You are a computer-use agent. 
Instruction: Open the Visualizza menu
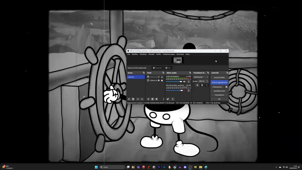[x=143, y=54]
